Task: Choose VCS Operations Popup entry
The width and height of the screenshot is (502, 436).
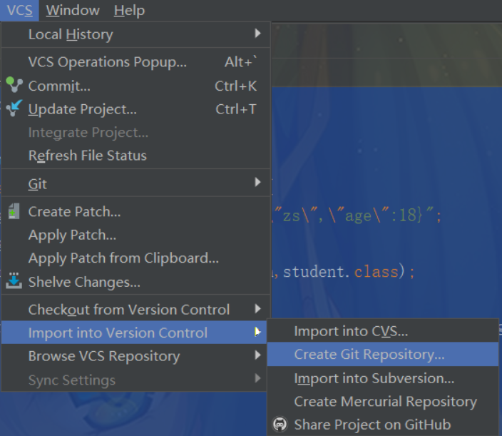Action: pos(135,62)
